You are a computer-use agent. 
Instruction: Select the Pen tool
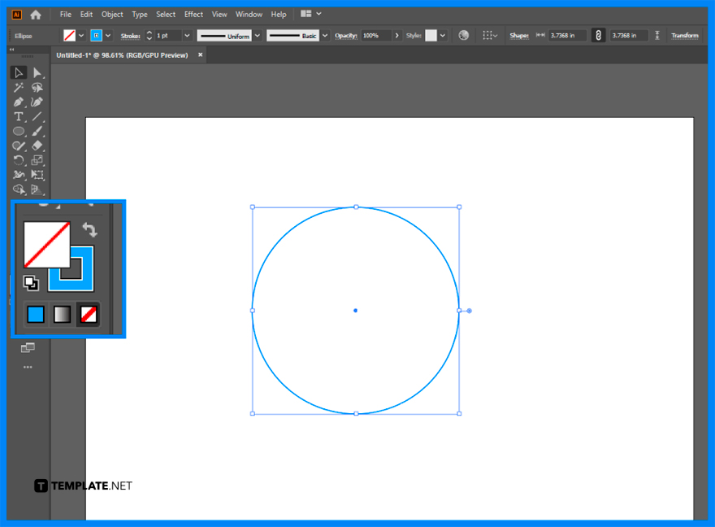[19, 102]
